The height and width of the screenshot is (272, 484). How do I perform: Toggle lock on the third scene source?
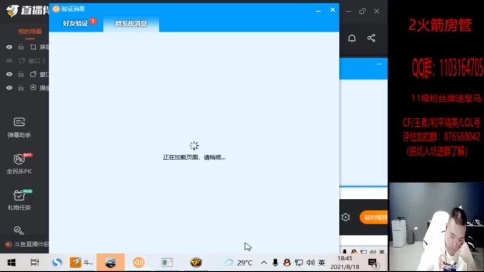coord(21,74)
